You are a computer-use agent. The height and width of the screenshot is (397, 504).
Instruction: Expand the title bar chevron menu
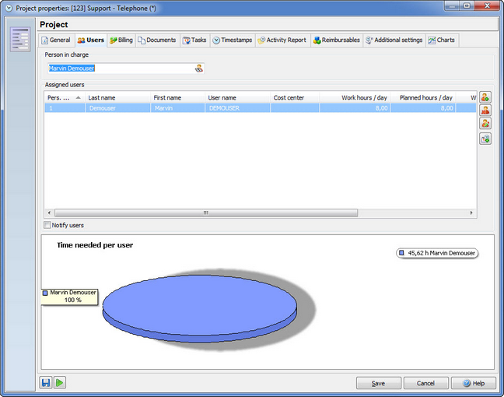click(9, 9)
